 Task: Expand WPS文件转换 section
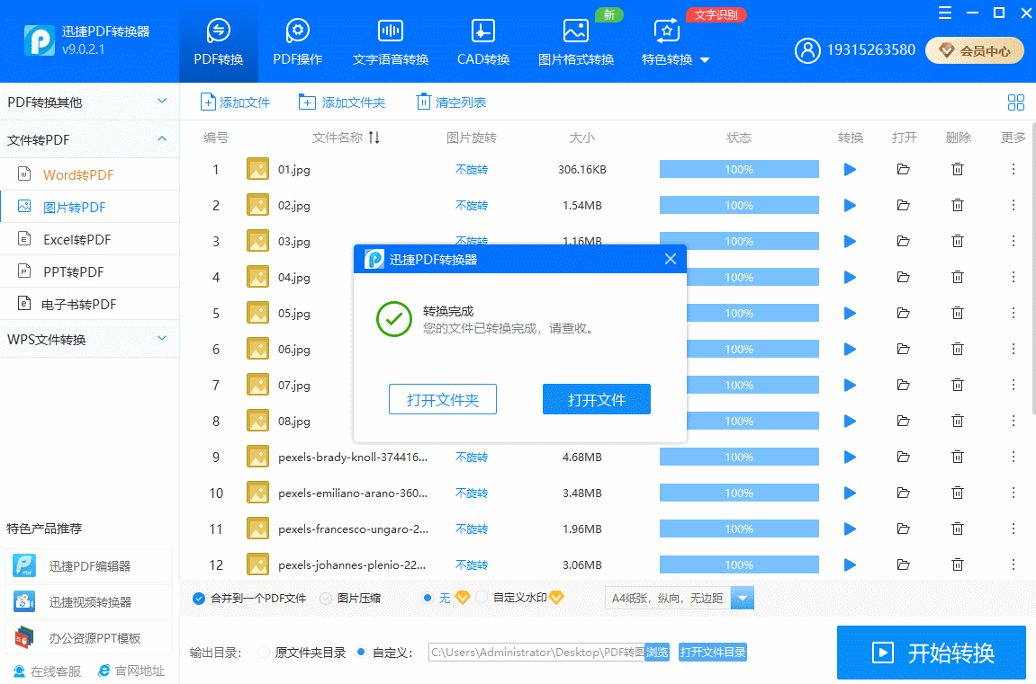[89, 340]
